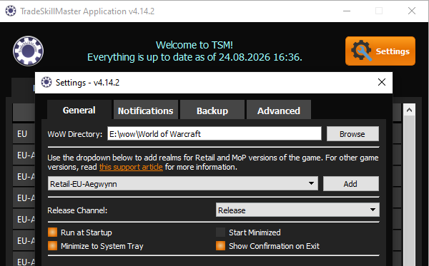The width and height of the screenshot is (429, 266).
Task: Add the selected realm
Action: pos(351,183)
